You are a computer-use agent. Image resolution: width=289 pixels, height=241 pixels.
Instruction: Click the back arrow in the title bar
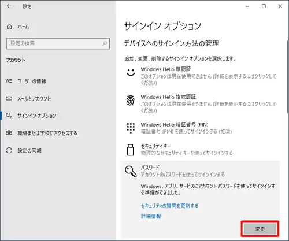[x=9, y=6]
